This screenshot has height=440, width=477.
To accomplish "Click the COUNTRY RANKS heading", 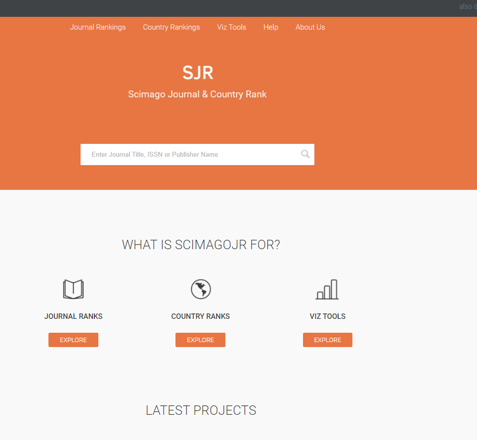I will (x=201, y=316).
